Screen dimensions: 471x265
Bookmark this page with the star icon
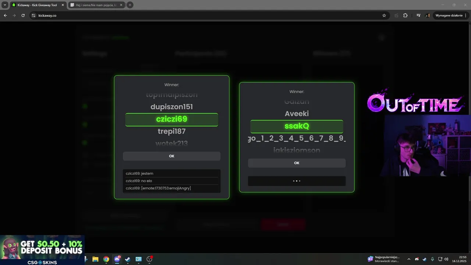[384, 15]
